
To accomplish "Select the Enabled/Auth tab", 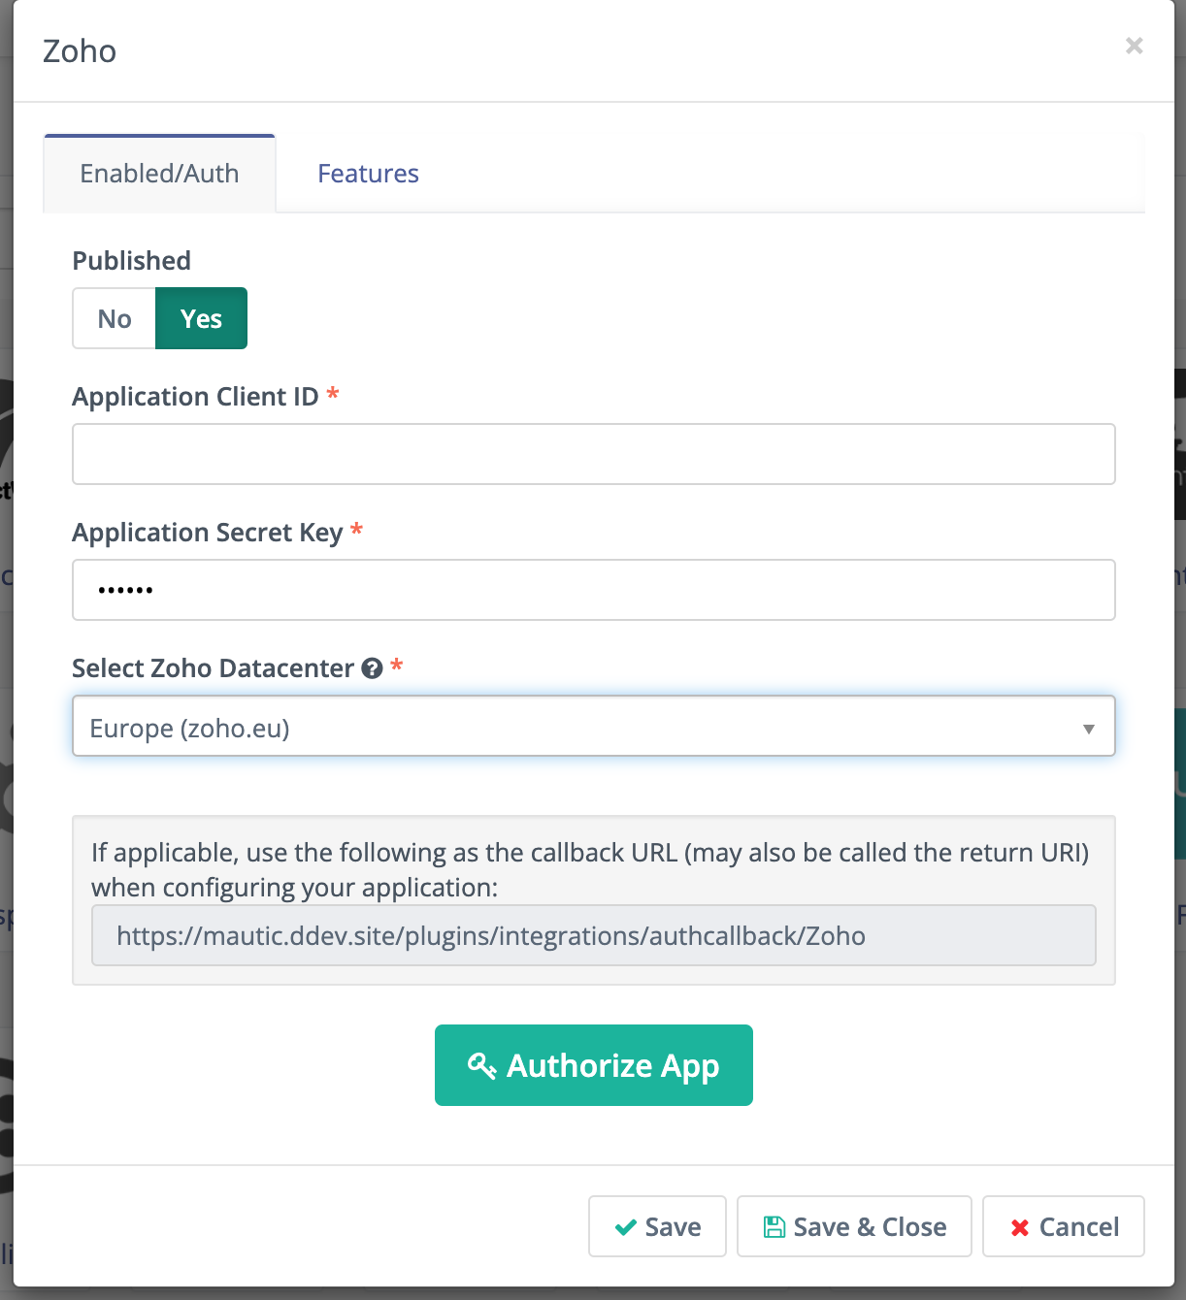I will [159, 174].
